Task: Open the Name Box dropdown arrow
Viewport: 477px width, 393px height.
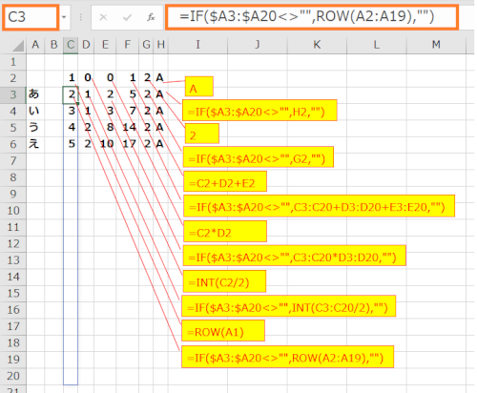Action: [x=64, y=17]
